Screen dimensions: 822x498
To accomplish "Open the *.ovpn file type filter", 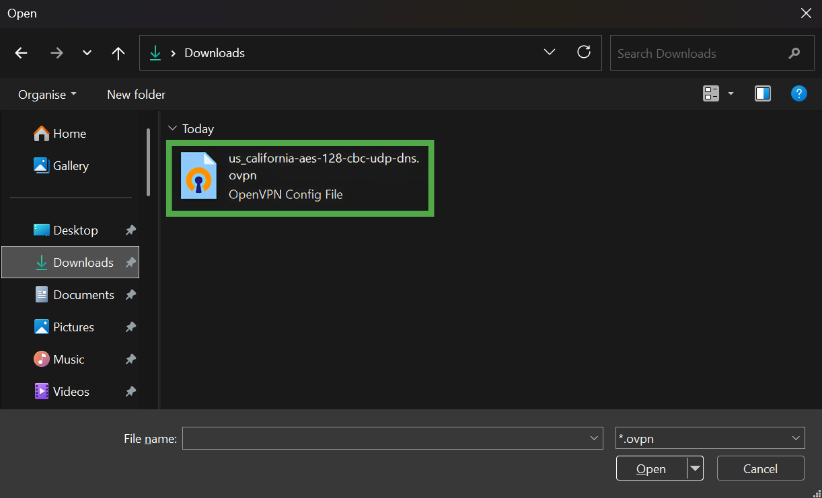I will click(x=710, y=438).
